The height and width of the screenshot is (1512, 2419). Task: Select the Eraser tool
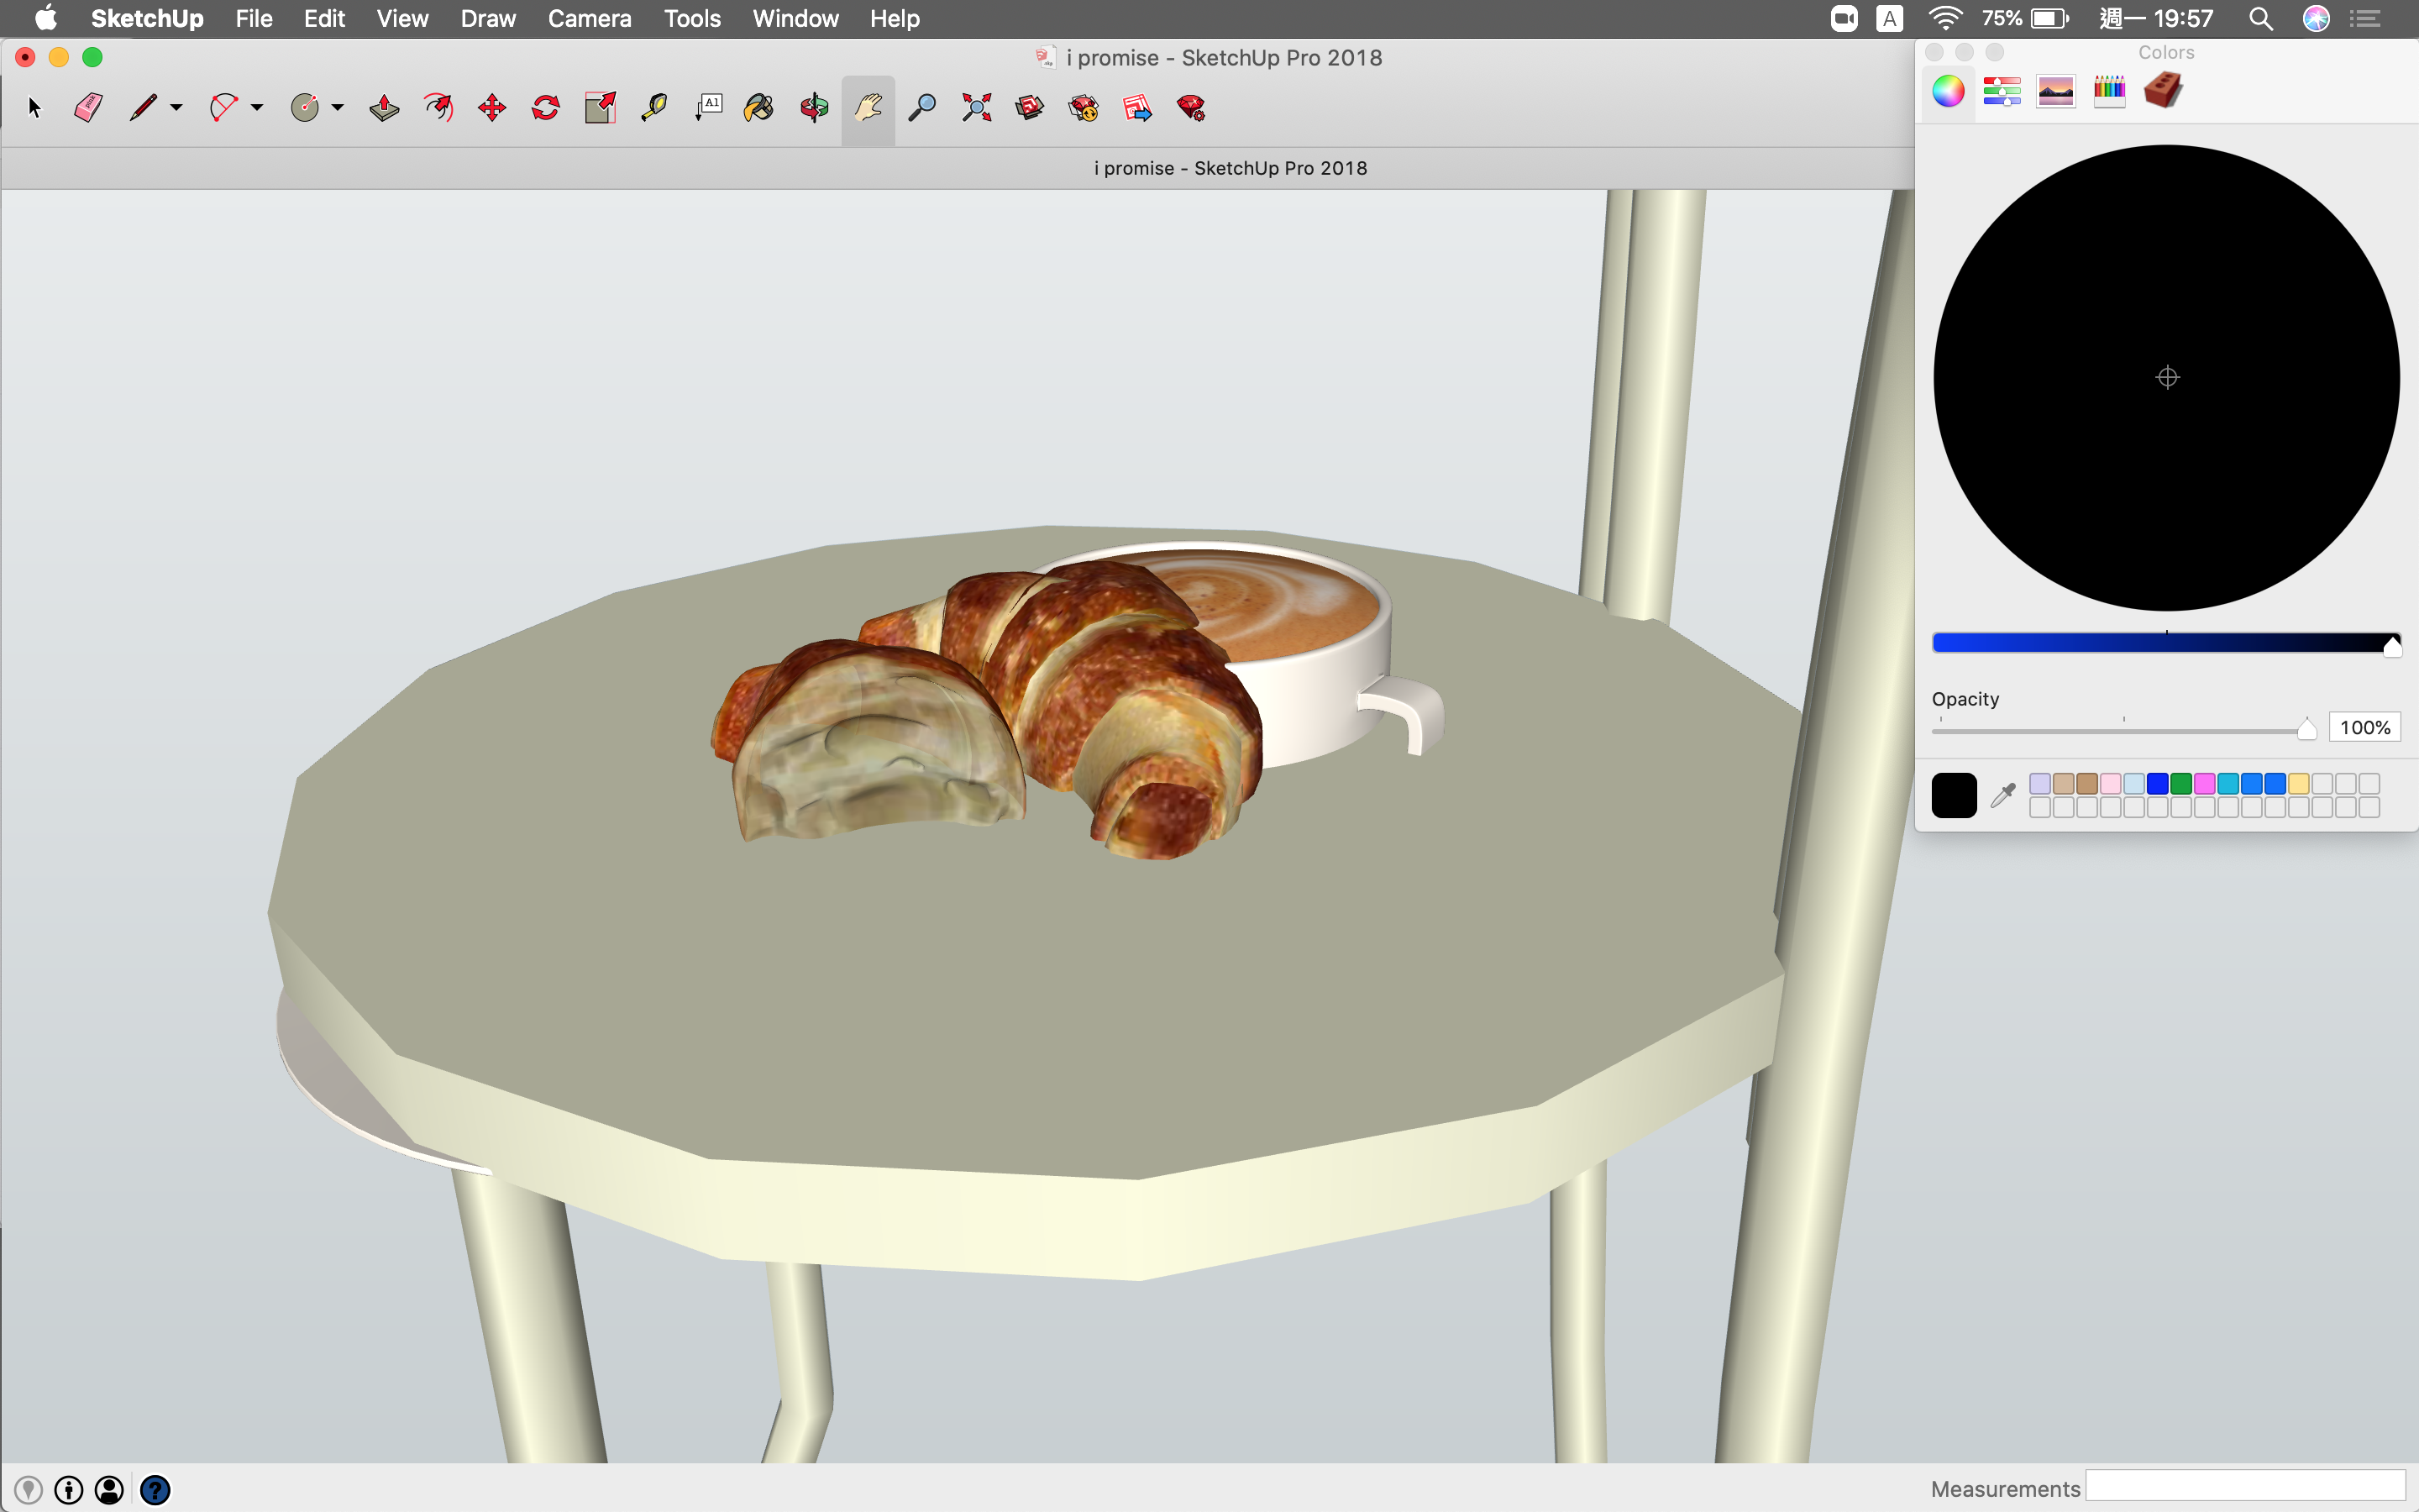[88, 108]
